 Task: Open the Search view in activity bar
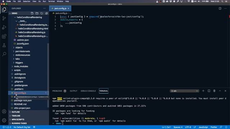[x=4, y=54]
